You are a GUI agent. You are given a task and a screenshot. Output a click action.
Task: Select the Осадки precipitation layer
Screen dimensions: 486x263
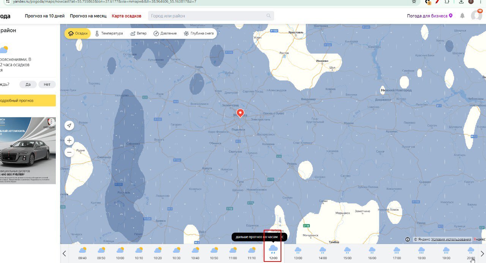[77, 33]
